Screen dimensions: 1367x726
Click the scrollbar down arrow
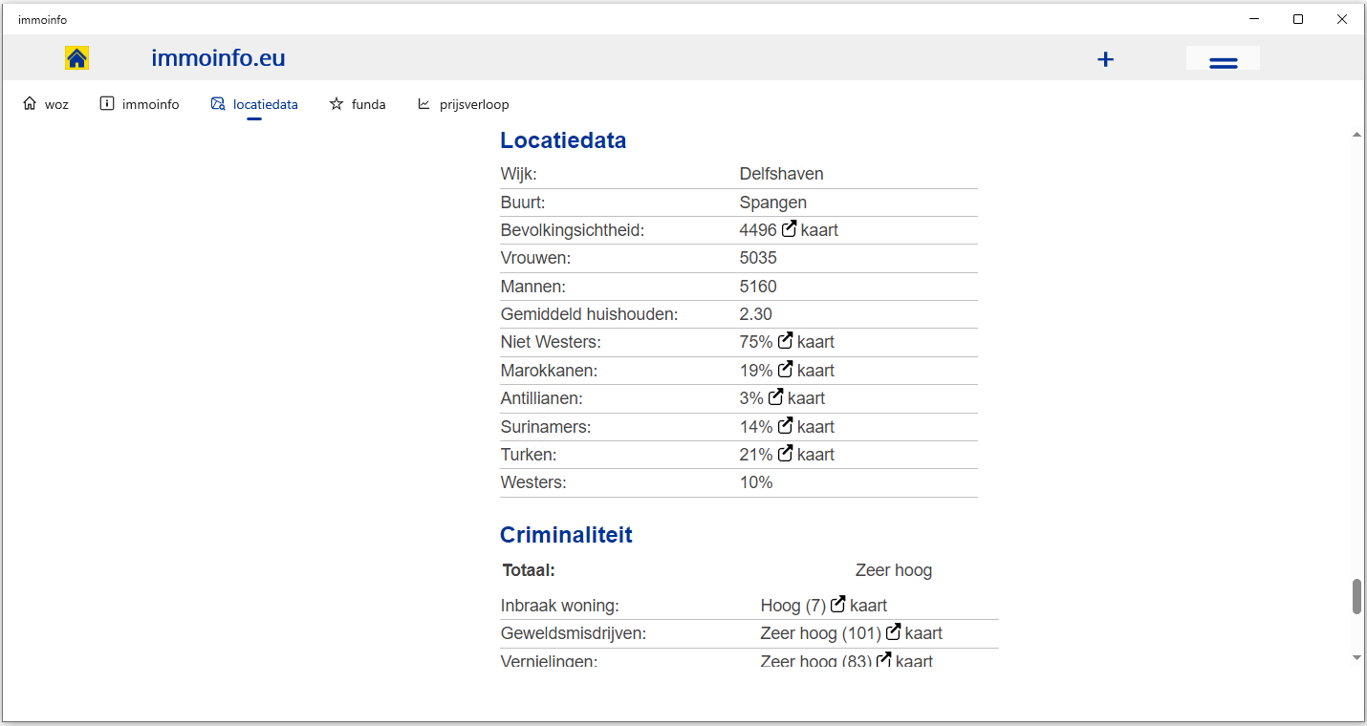click(x=1356, y=657)
